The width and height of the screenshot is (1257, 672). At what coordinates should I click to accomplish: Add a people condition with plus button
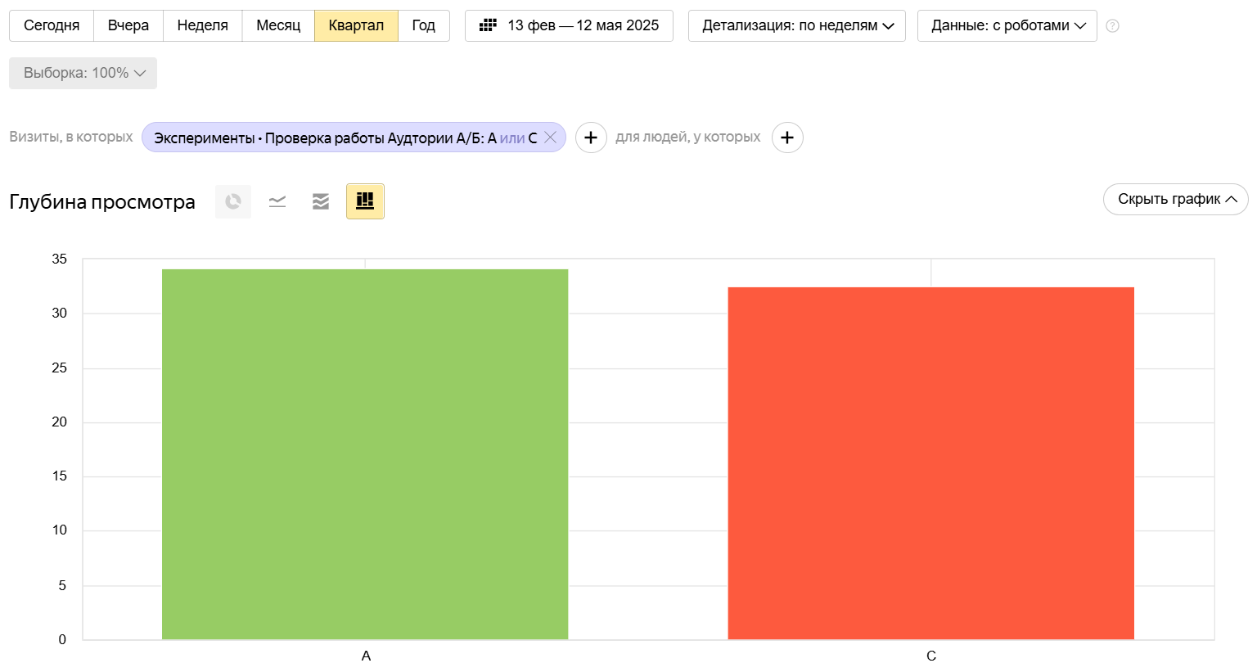pyautogui.click(x=787, y=138)
